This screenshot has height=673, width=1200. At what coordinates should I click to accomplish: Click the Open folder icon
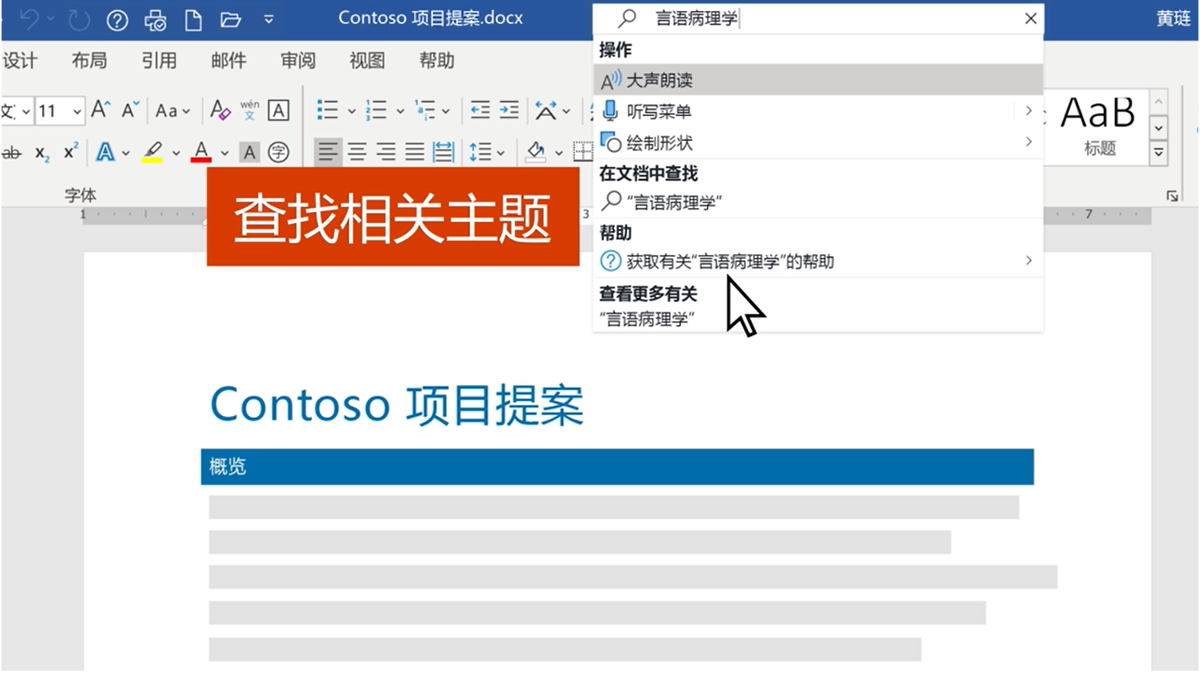(231, 19)
